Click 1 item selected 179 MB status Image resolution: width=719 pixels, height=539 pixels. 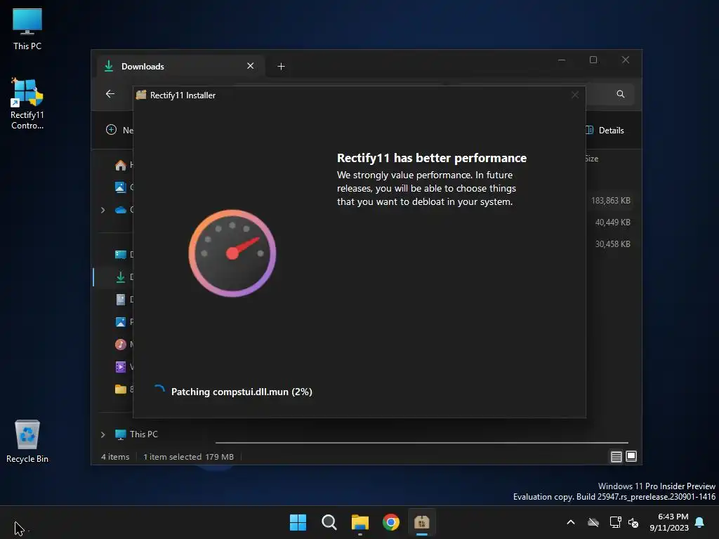point(188,456)
